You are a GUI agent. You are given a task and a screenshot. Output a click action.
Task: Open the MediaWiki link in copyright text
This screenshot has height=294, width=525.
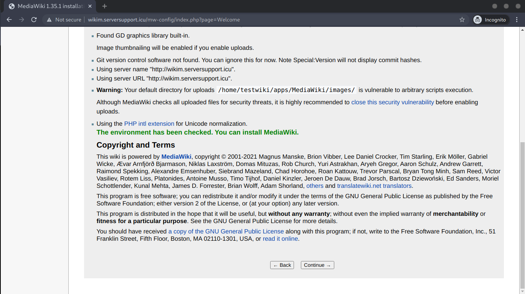176,156
